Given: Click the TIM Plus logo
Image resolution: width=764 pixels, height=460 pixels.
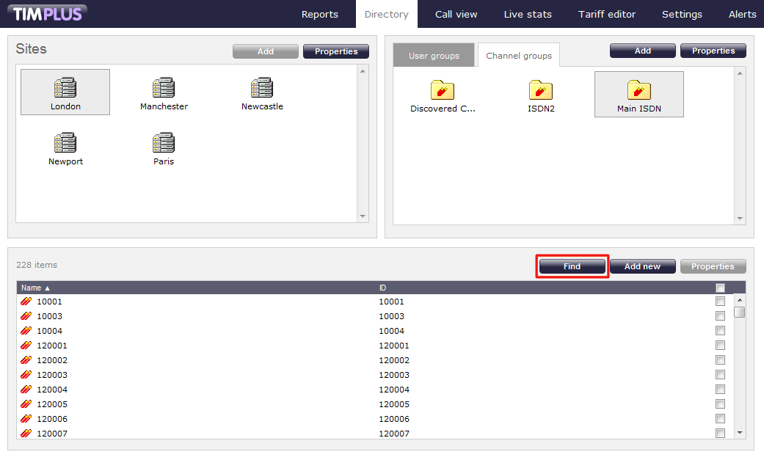Looking at the screenshot, I should click(48, 14).
